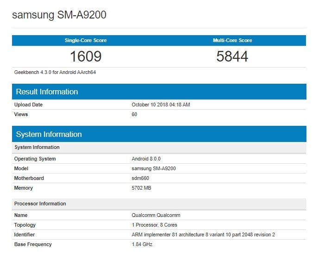Click the Geekbench 4.3.0 for Android version text
This screenshot has height=253, width=312.
pos(55,72)
